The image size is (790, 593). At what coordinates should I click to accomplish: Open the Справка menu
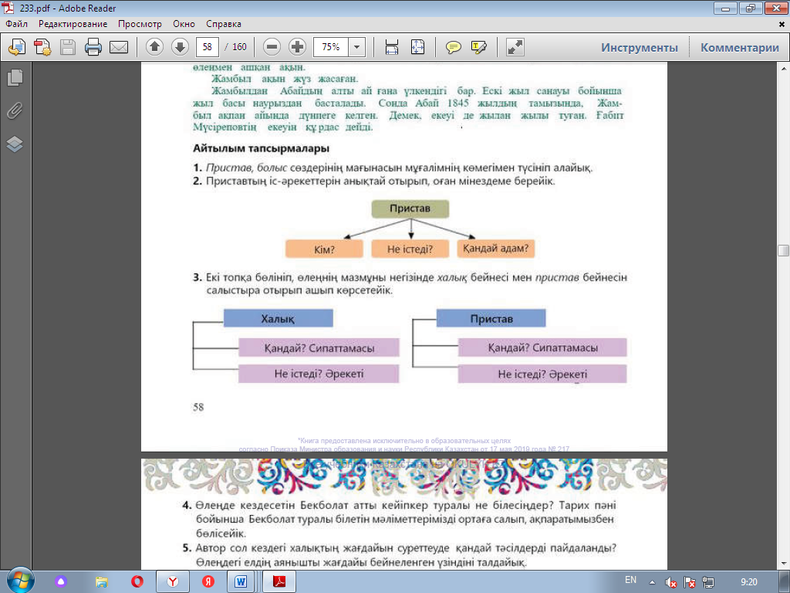coord(224,24)
